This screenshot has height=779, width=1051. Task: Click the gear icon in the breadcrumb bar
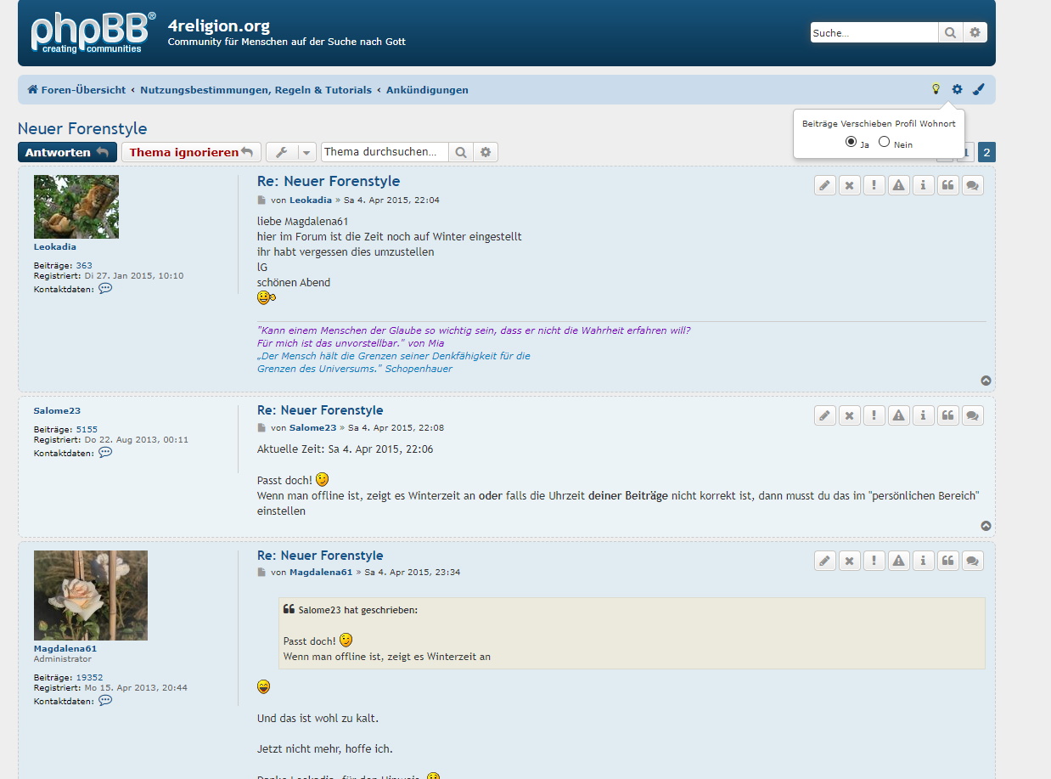click(957, 89)
